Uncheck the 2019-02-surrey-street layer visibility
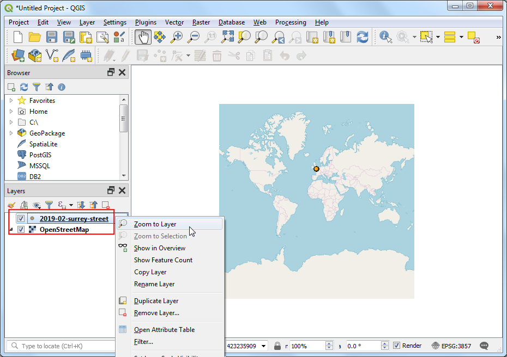Viewport: 507px width, 357px height. (x=21, y=219)
